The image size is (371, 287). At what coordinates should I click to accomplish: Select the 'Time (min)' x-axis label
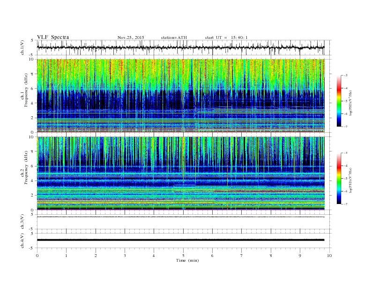coord(187,260)
